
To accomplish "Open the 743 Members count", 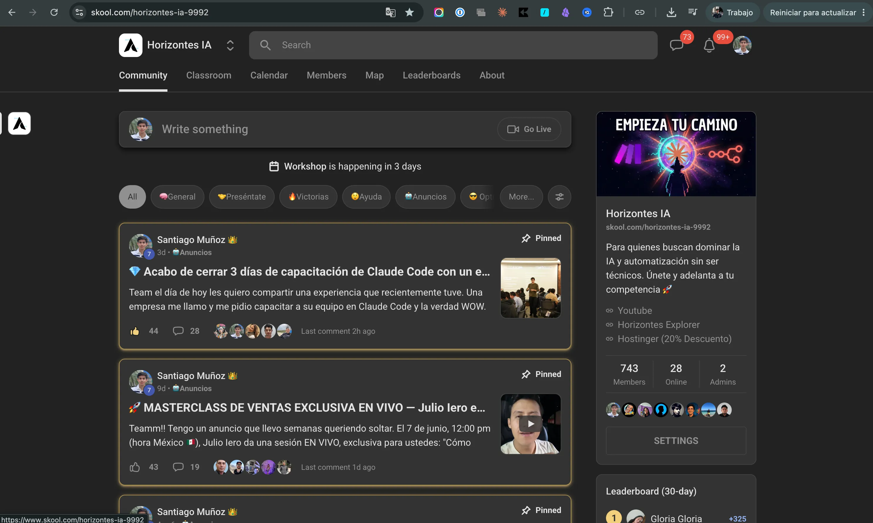I will click(629, 374).
